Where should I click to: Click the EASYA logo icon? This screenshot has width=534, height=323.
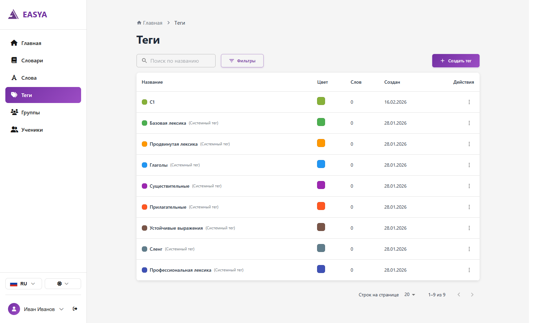(13, 14)
